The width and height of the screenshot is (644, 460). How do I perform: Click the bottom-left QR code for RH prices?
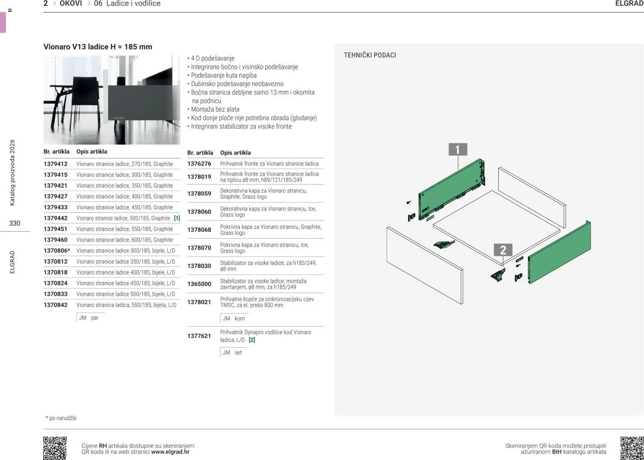55,448
